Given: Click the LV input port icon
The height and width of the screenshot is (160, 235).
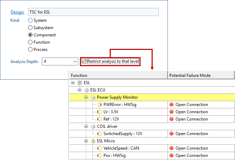Looking at the screenshot, I should [x=99, y=112].
